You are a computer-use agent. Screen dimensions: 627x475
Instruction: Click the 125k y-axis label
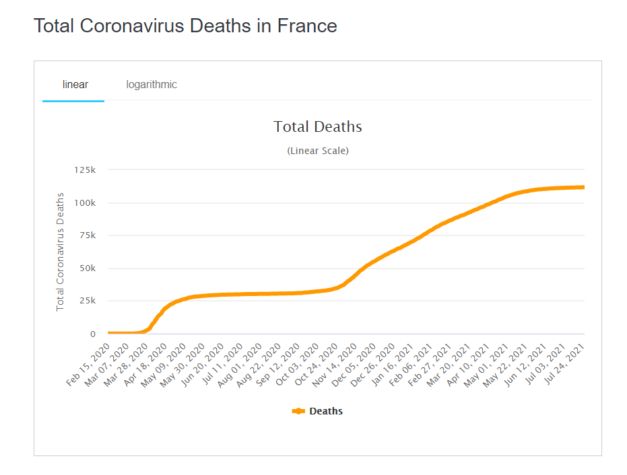(x=85, y=170)
